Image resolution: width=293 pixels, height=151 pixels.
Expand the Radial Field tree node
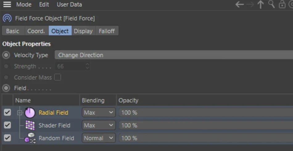click(x=20, y=113)
